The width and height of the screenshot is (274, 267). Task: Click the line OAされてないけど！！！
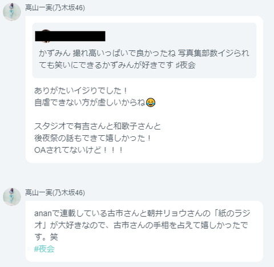(79, 150)
